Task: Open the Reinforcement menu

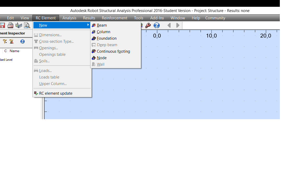Action: click(x=115, y=18)
